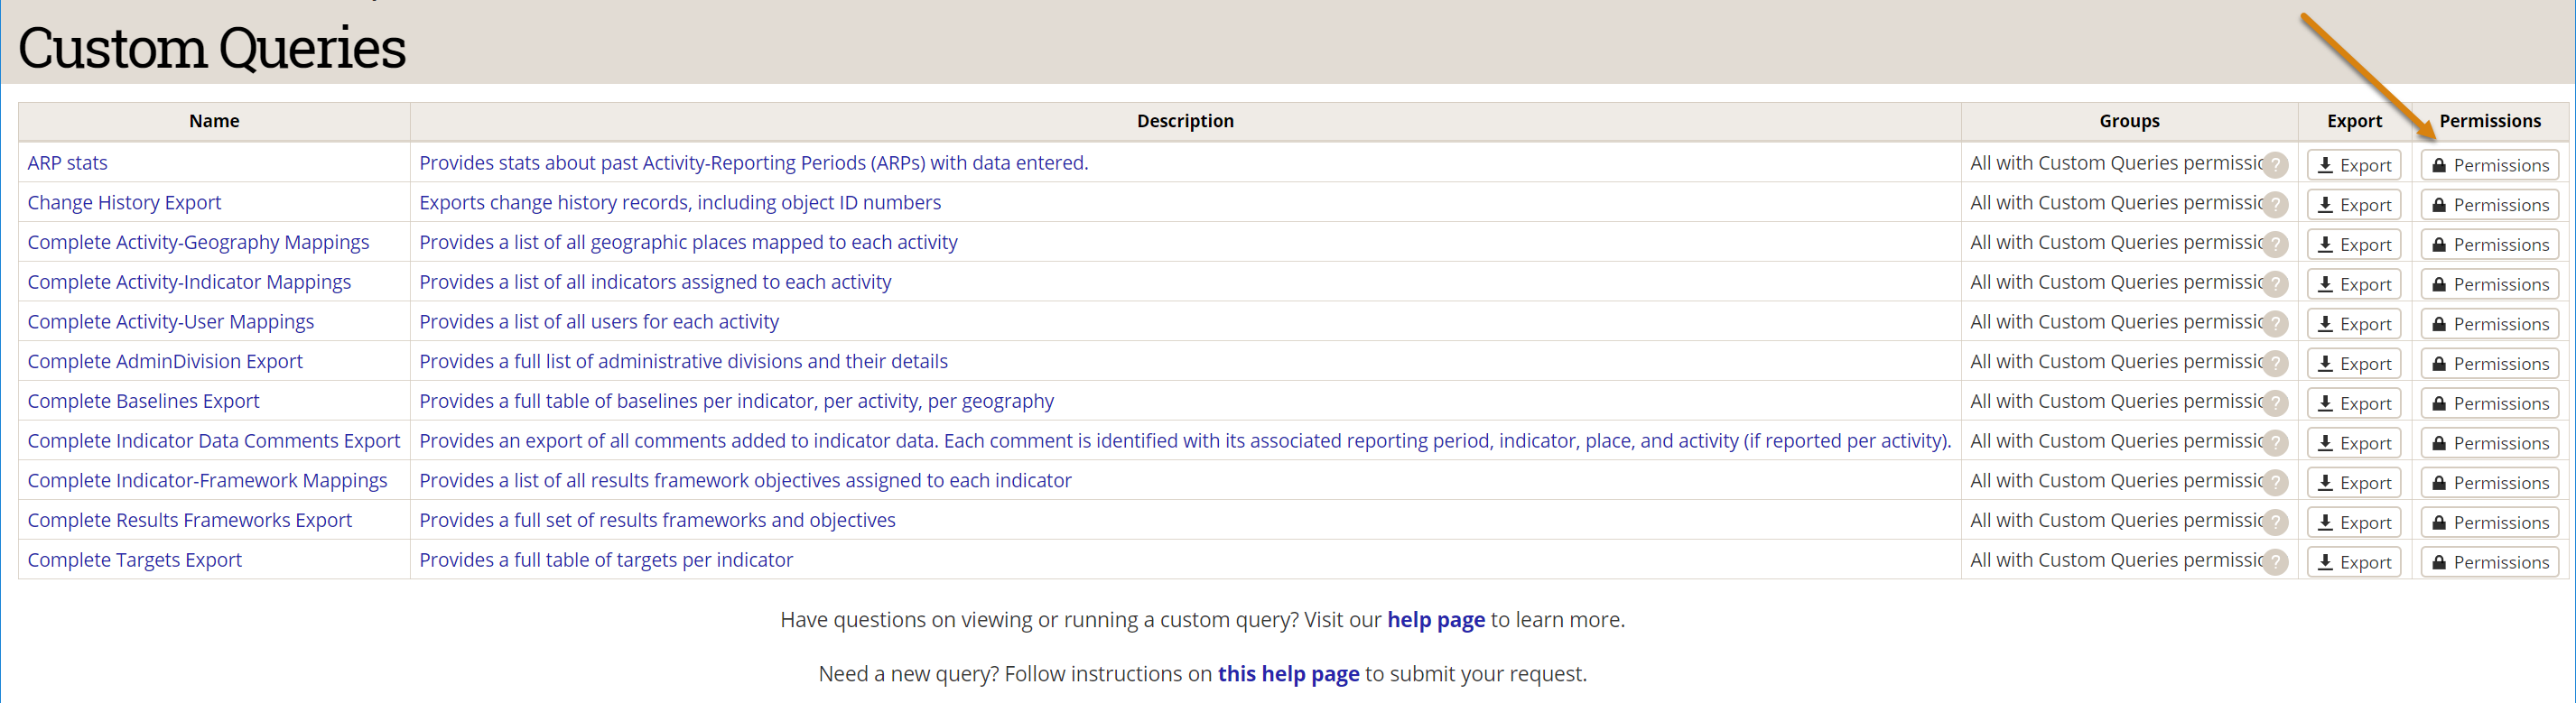Click the Name column header
Image resolution: width=2576 pixels, height=703 pixels.
pos(214,121)
